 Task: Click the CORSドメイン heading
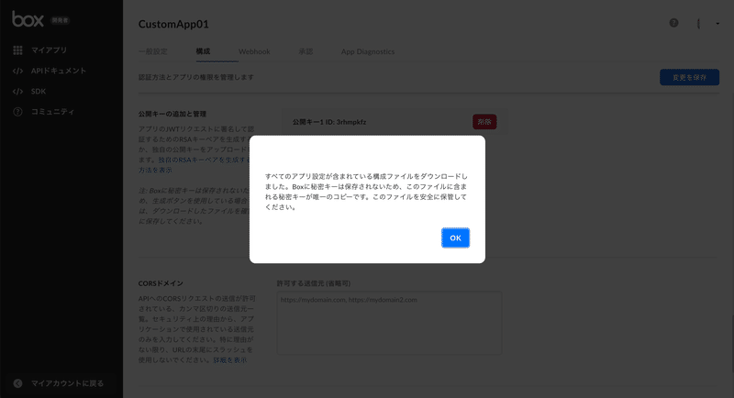161,283
